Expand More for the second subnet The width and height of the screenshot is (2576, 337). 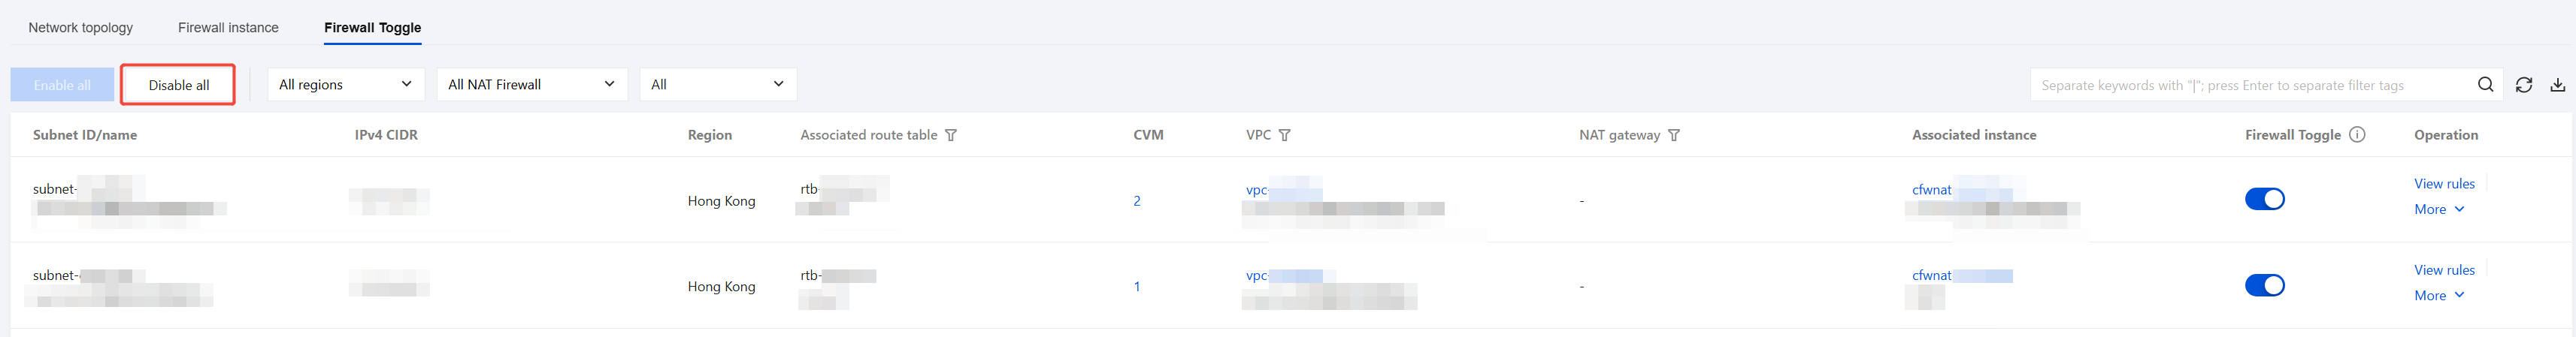click(2438, 295)
